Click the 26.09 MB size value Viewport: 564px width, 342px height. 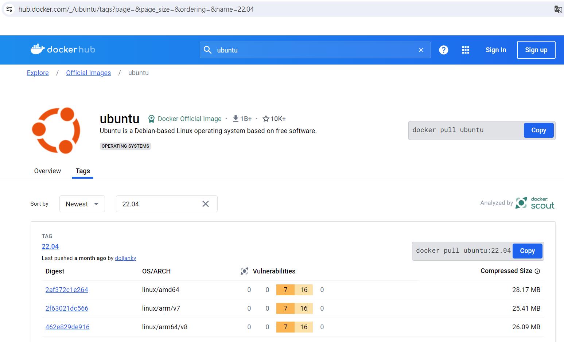(x=526, y=327)
